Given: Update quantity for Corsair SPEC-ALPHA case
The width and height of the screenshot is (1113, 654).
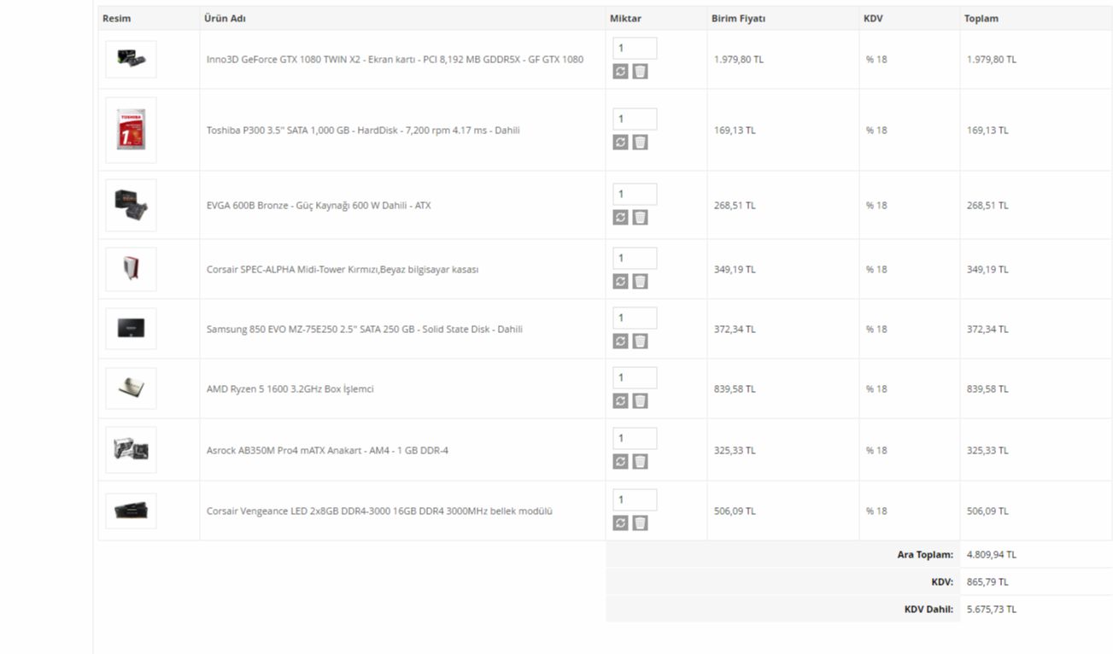Looking at the screenshot, I should point(620,282).
